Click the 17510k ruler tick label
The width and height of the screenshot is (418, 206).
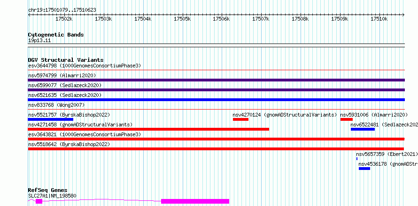(379, 19)
